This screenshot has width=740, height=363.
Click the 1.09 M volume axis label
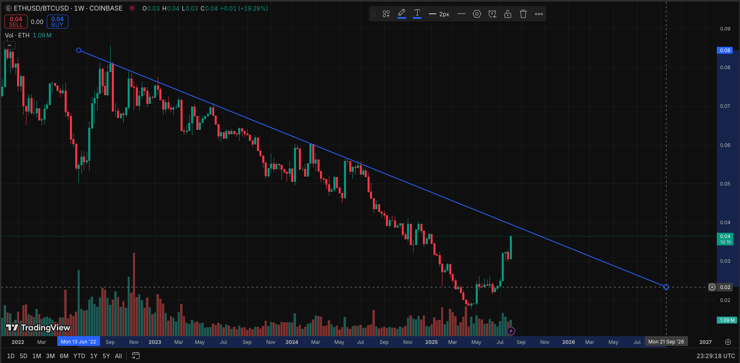pos(727,320)
